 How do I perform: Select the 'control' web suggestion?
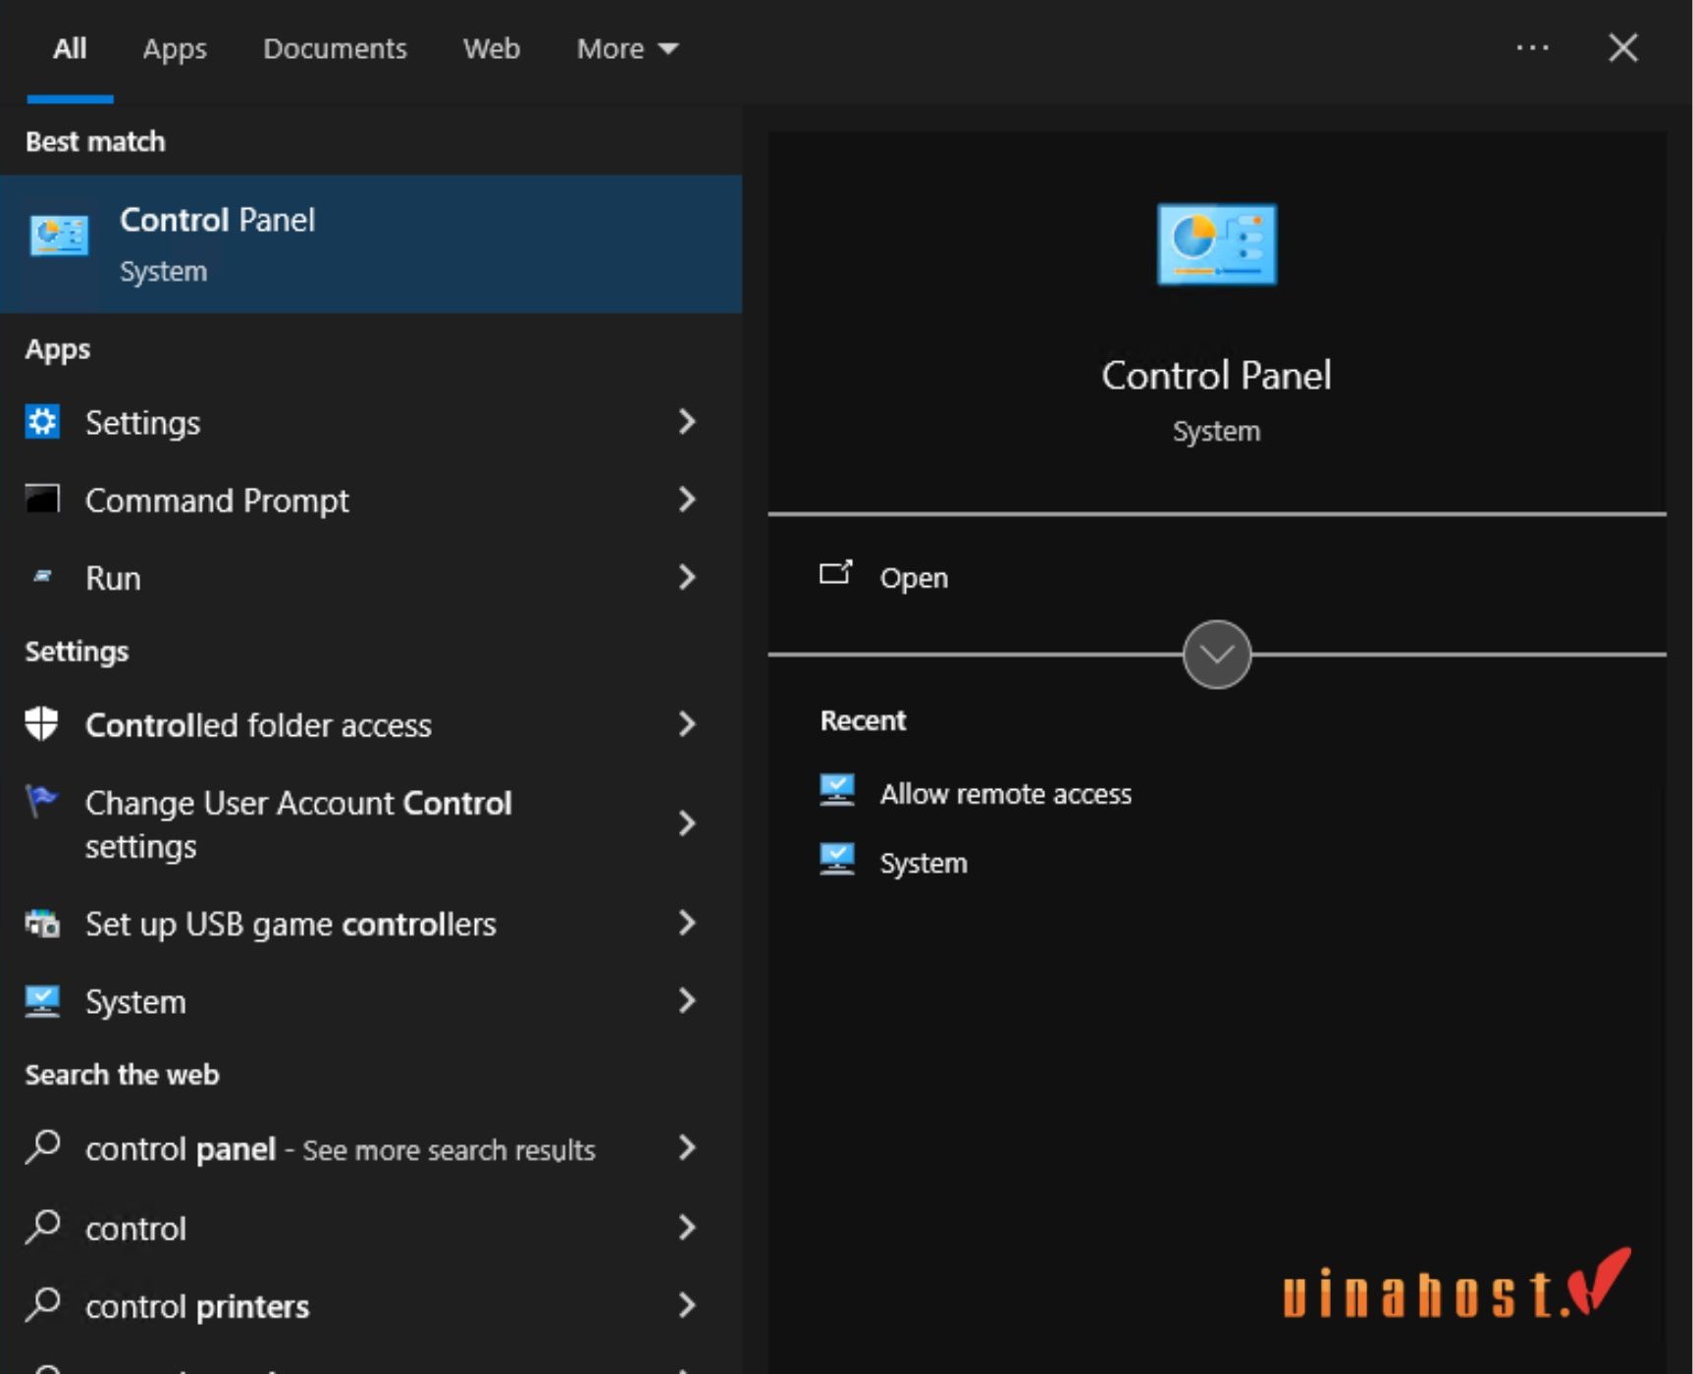coord(371,1228)
